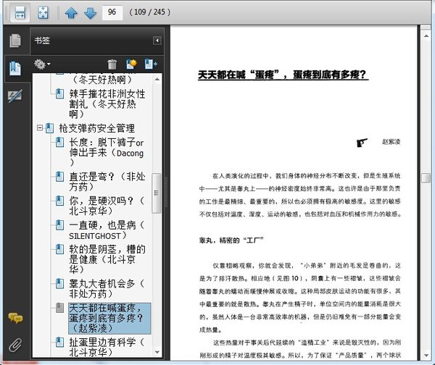Select bookmark 一直硬，也是病

tap(107, 230)
